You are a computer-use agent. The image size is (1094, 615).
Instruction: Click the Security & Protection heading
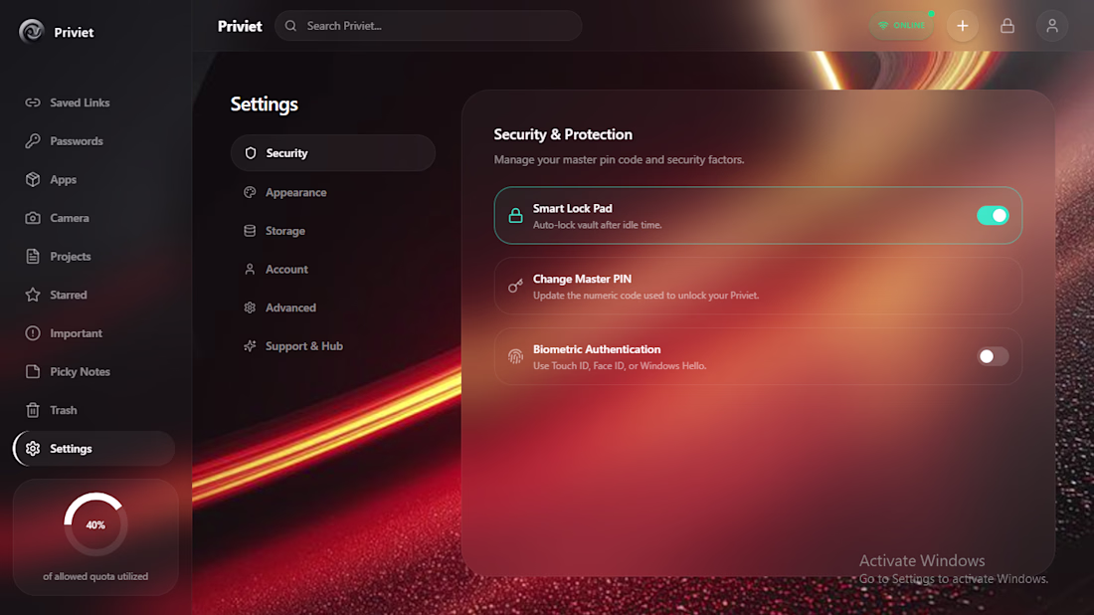563,134
